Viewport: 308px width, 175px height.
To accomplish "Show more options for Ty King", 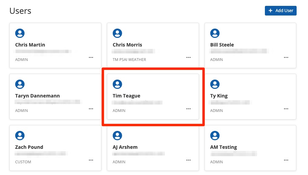I will (x=286, y=109).
